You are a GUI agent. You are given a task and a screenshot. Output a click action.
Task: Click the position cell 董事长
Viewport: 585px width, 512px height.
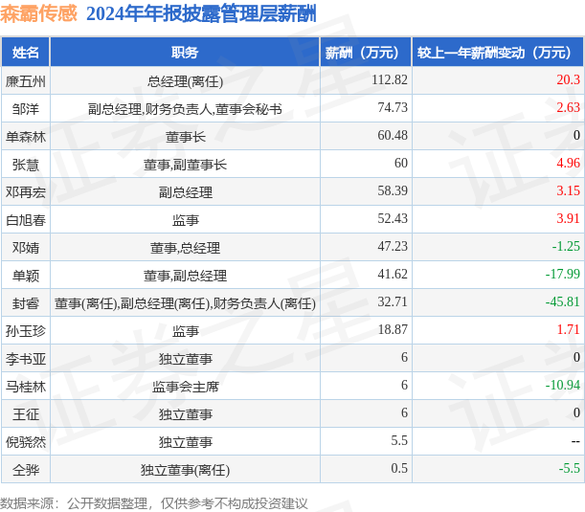(185, 137)
